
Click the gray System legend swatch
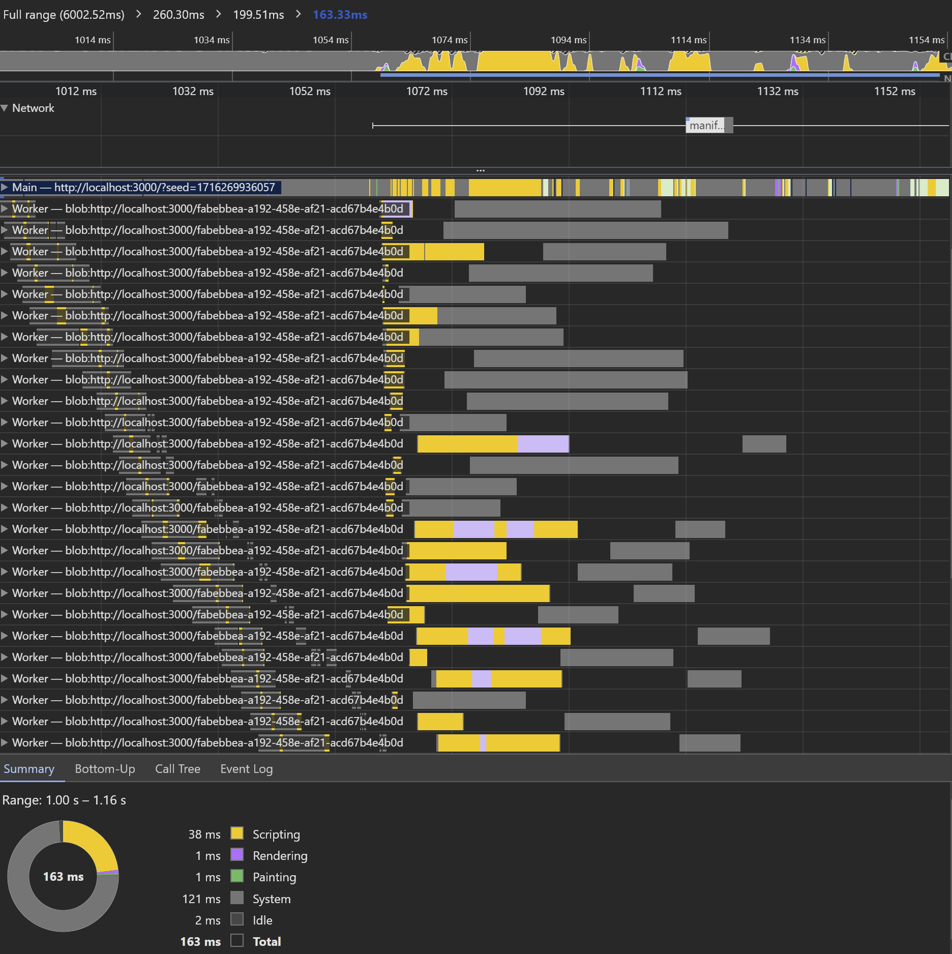[237, 898]
